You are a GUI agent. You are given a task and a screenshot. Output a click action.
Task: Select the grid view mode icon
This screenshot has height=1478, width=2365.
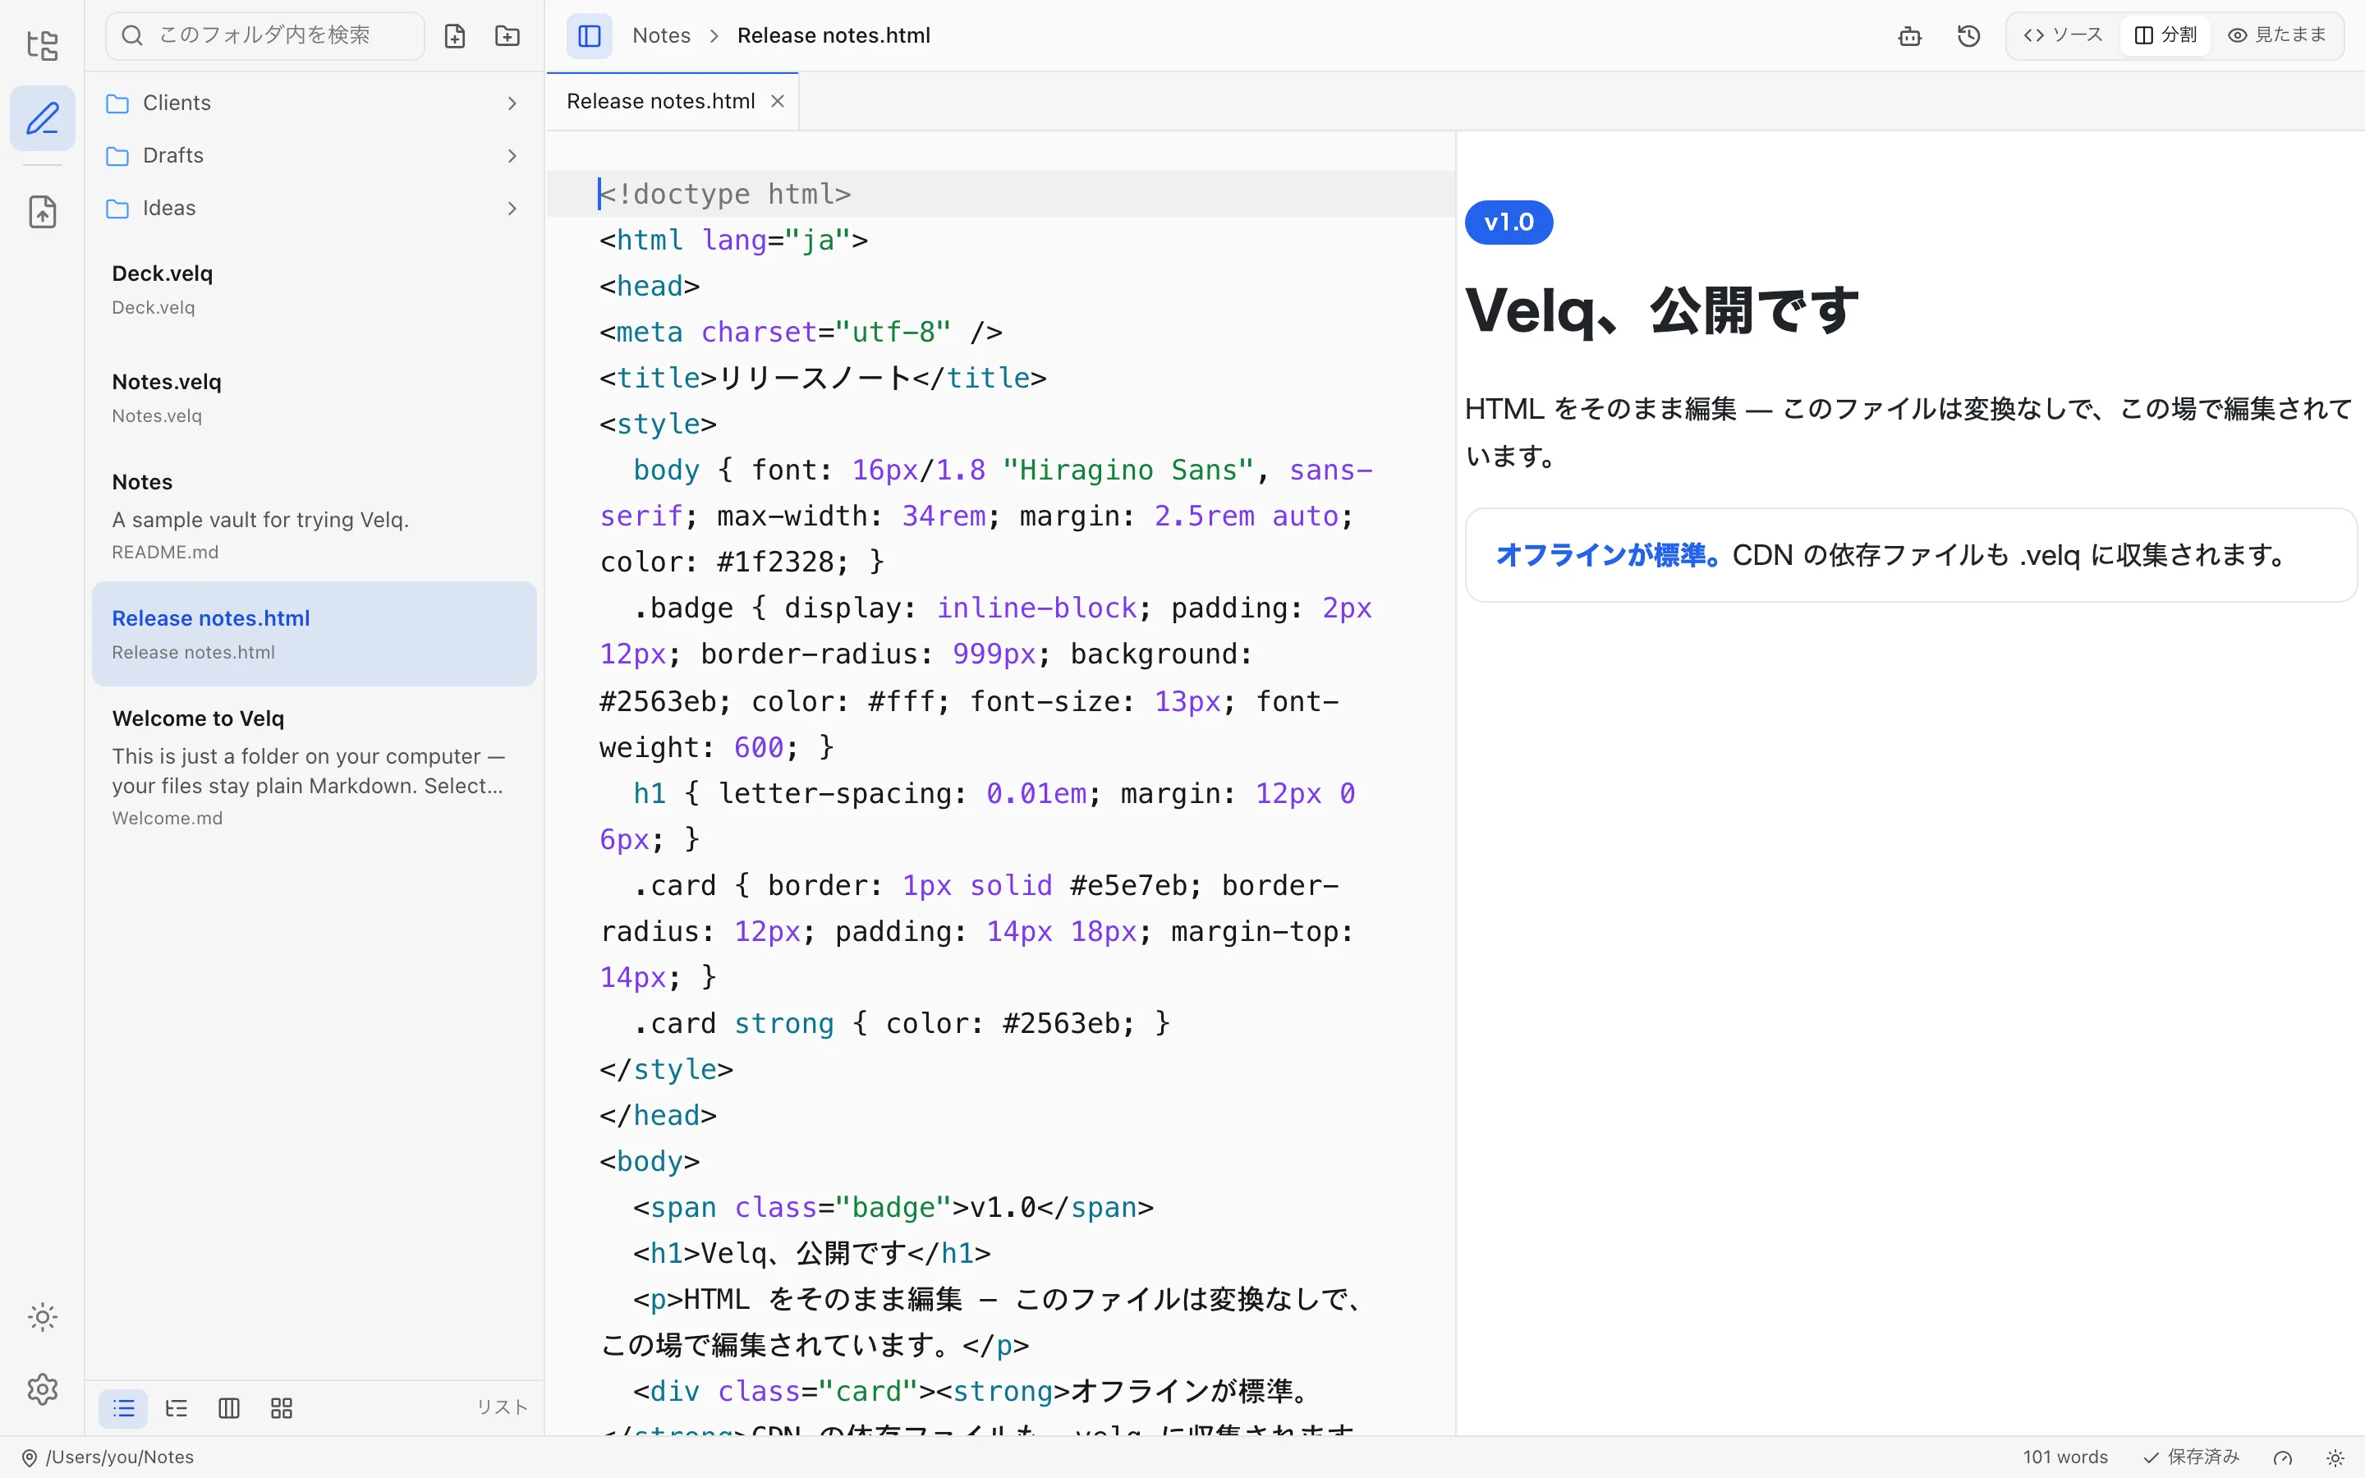[282, 1408]
